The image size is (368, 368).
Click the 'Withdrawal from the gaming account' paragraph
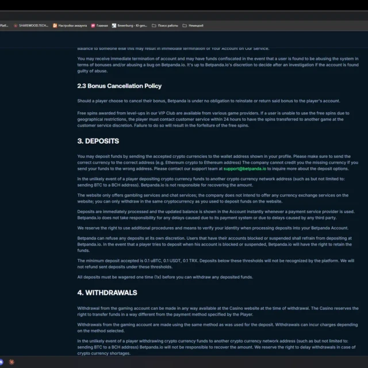[x=218, y=312]
